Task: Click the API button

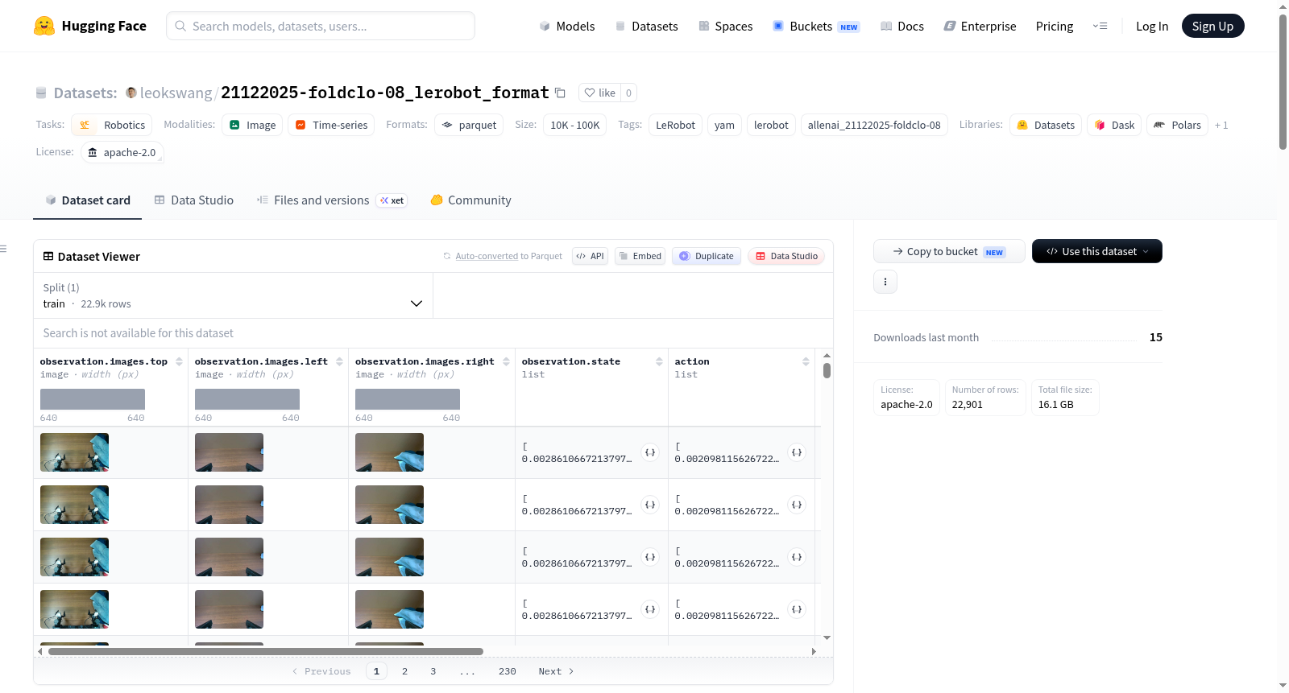Action: point(590,256)
